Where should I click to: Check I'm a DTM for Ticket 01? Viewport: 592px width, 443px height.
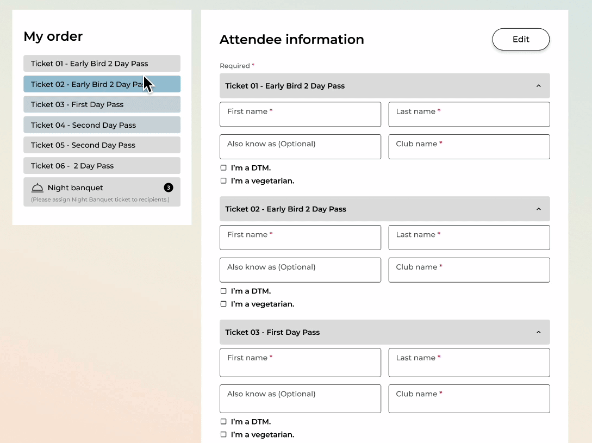pyautogui.click(x=223, y=168)
